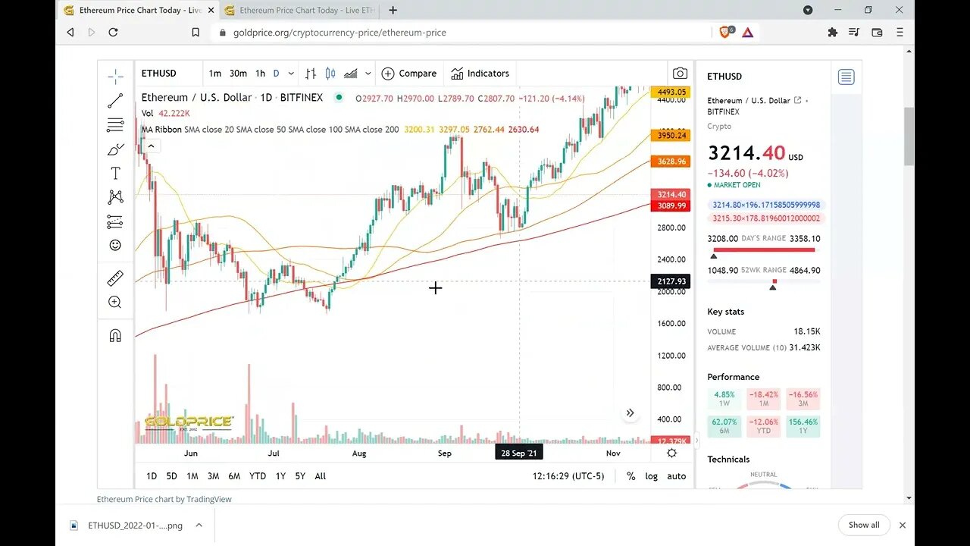Set date range to 3M
This screenshot has height=546, width=970.
213,476
